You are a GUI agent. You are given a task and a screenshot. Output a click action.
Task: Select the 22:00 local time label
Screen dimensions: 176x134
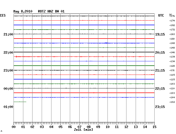tap(8, 53)
